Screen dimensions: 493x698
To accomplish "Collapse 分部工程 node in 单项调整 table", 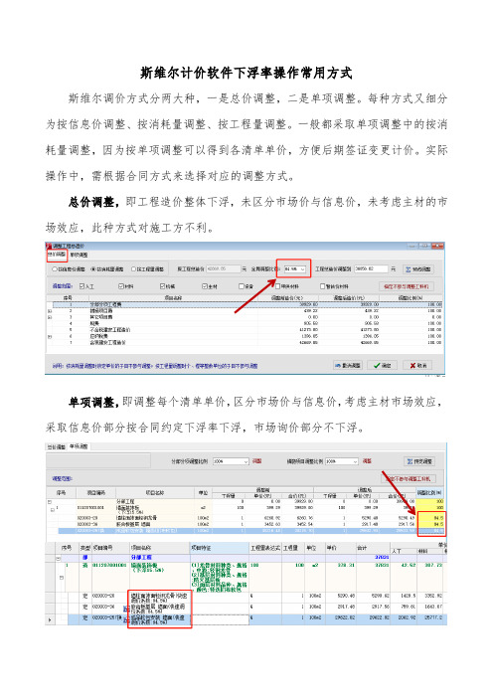I will click(50, 502).
